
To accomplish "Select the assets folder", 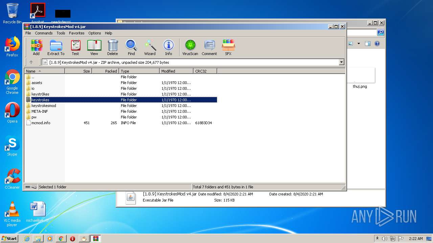I will pos(121,83).
